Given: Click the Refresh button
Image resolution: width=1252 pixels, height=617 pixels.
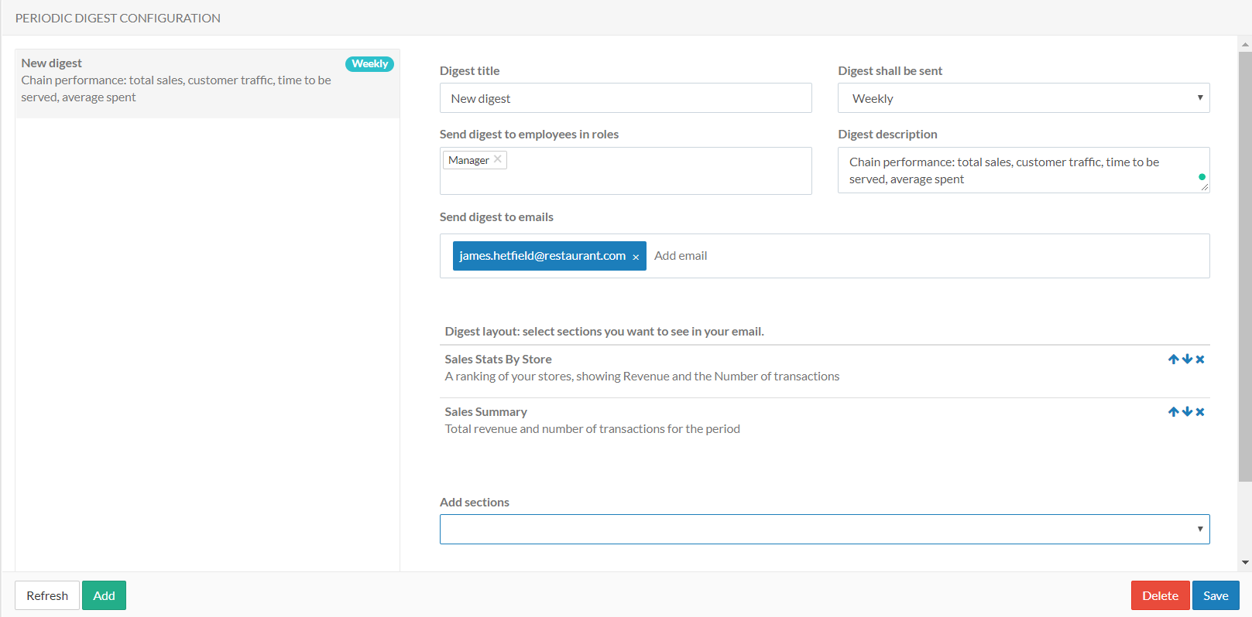Looking at the screenshot, I should 47,595.
